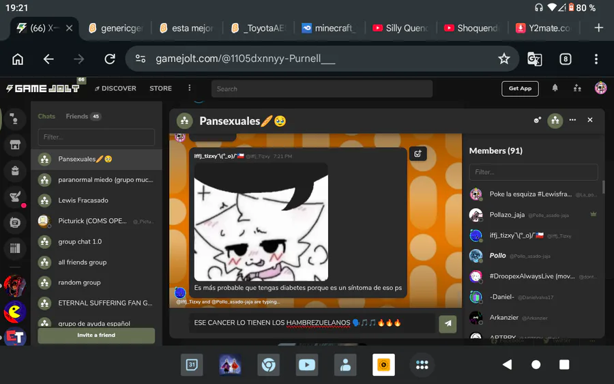Open the all apps grid in the taskbar
Image resolution: width=614 pixels, height=384 pixels.
(x=422, y=365)
